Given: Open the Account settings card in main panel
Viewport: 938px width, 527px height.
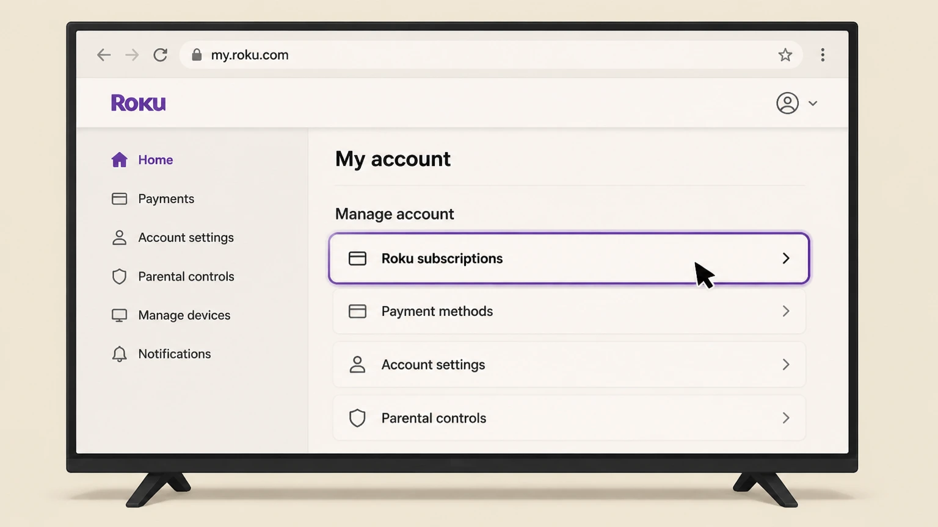Looking at the screenshot, I should (x=569, y=365).
